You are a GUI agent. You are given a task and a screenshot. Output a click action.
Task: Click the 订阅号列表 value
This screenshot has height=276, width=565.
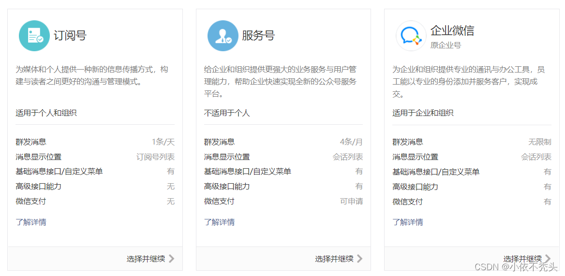(156, 157)
